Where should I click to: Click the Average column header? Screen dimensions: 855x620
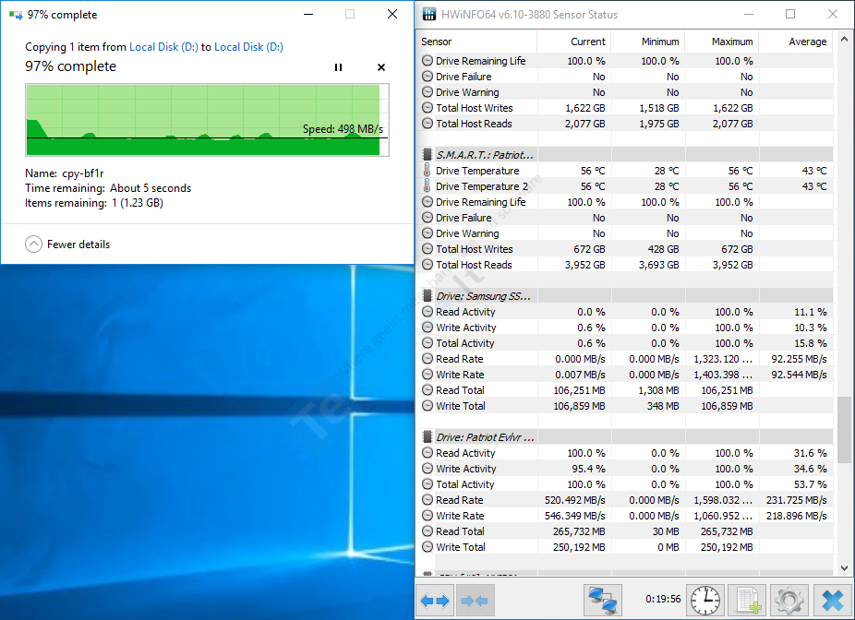click(796, 42)
